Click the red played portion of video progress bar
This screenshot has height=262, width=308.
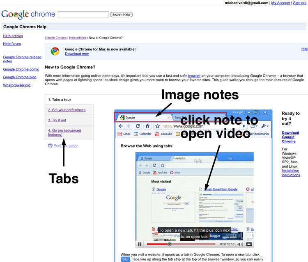157,244
